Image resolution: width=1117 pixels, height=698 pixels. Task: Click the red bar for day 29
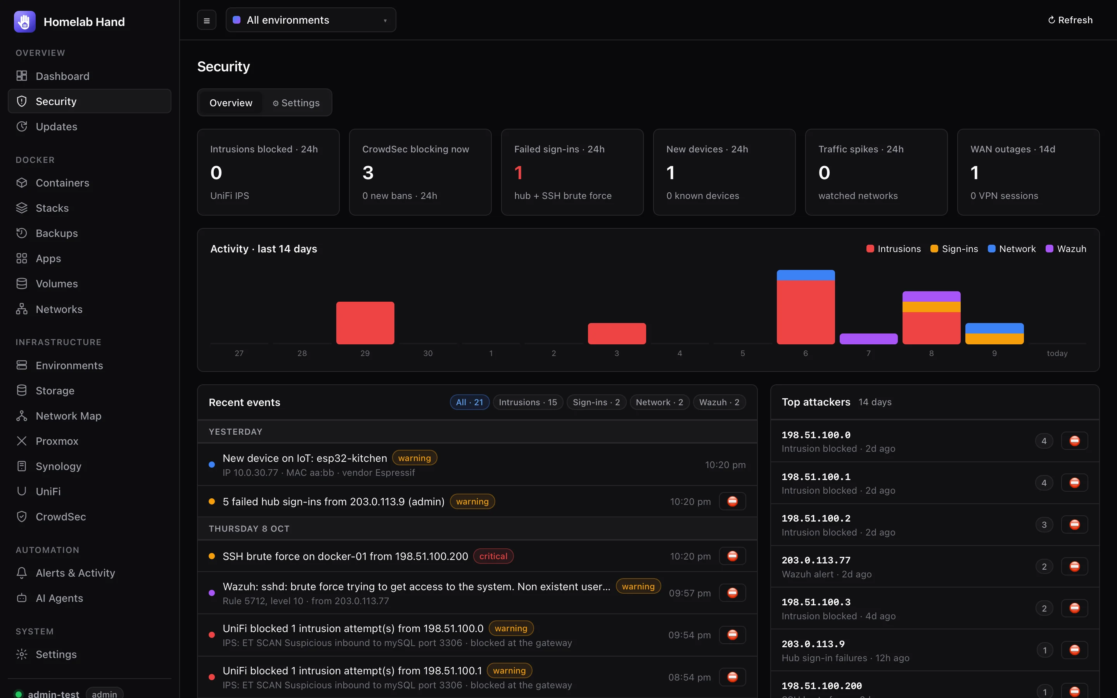point(365,323)
